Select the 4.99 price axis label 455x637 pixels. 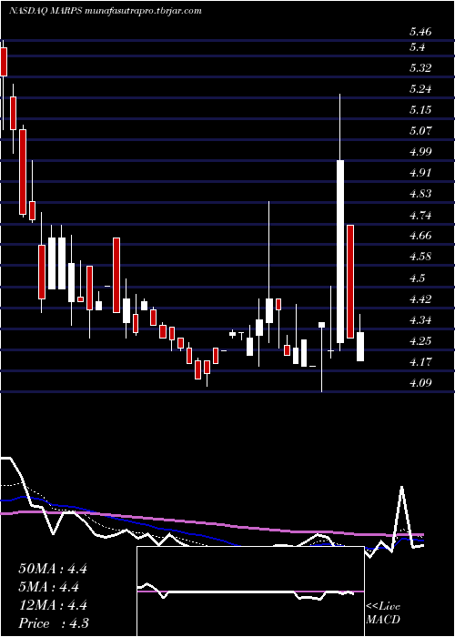(x=420, y=152)
